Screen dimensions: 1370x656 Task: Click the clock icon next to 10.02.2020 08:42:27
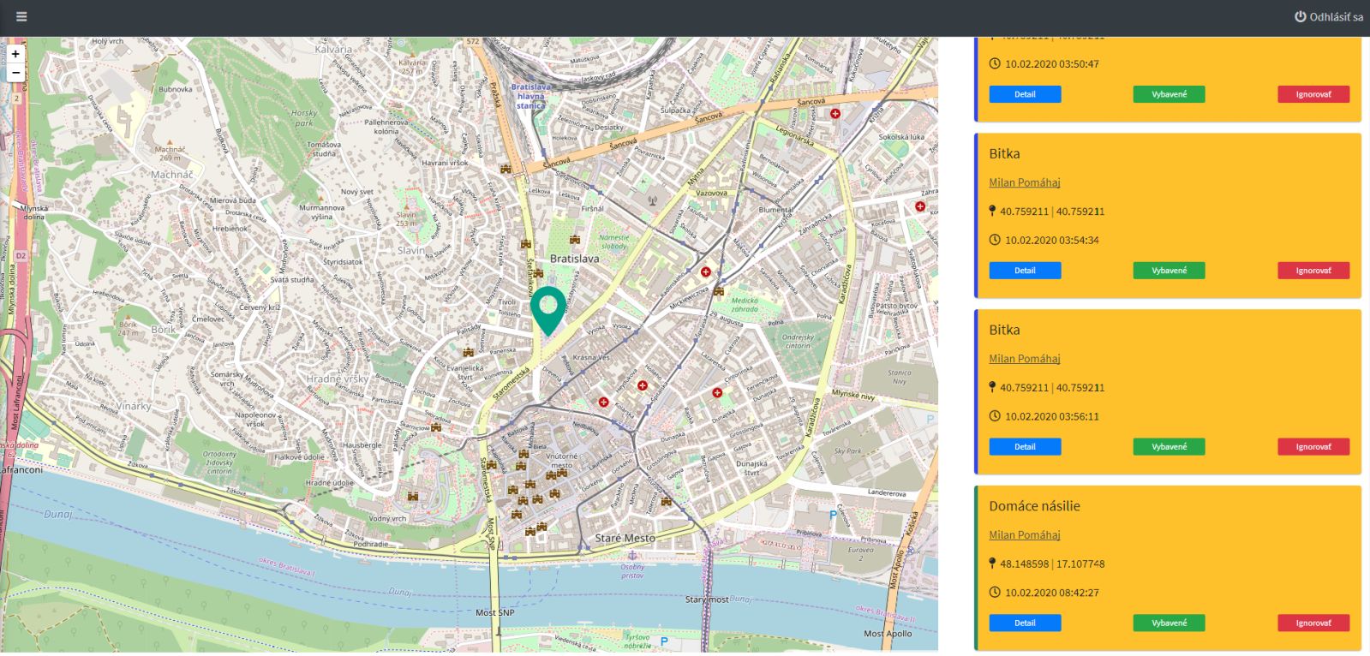(995, 593)
